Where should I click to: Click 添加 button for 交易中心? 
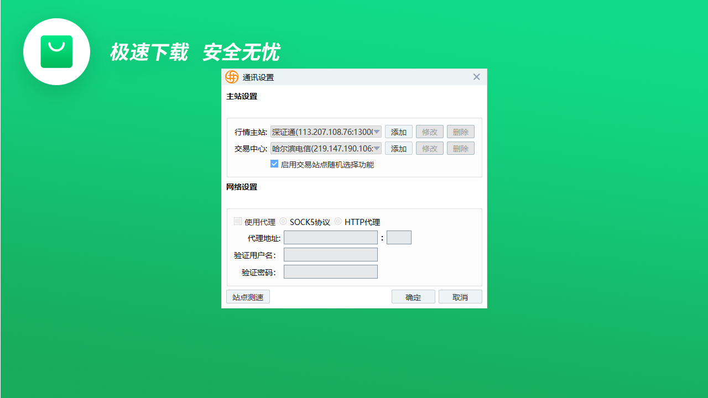tap(398, 148)
